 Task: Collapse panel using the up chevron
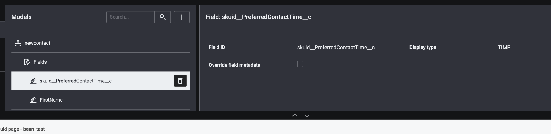tap(295, 115)
